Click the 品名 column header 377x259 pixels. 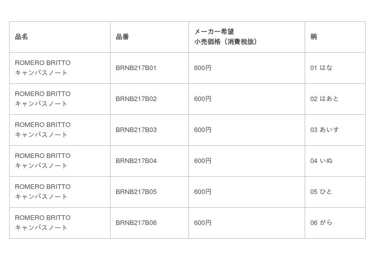[21, 37]
